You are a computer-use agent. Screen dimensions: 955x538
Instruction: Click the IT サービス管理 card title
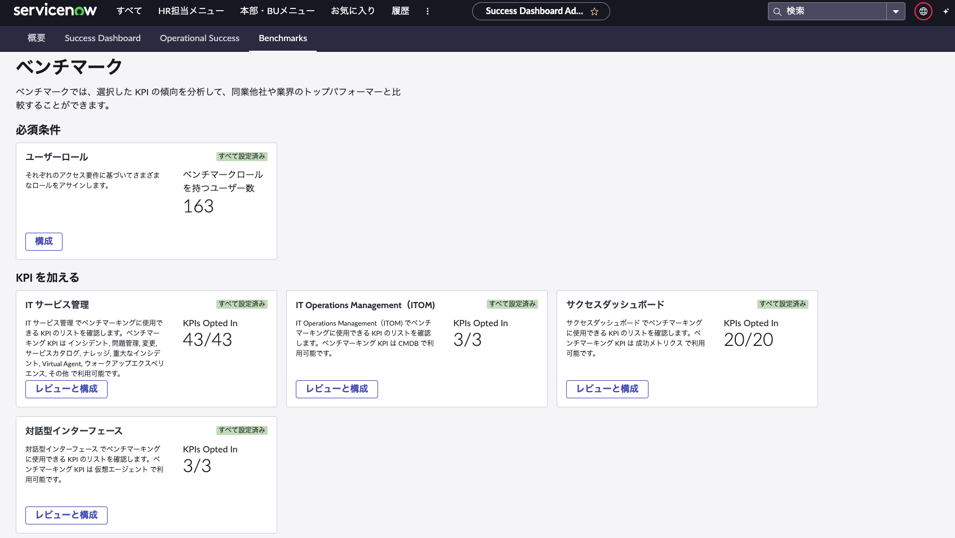57,305
